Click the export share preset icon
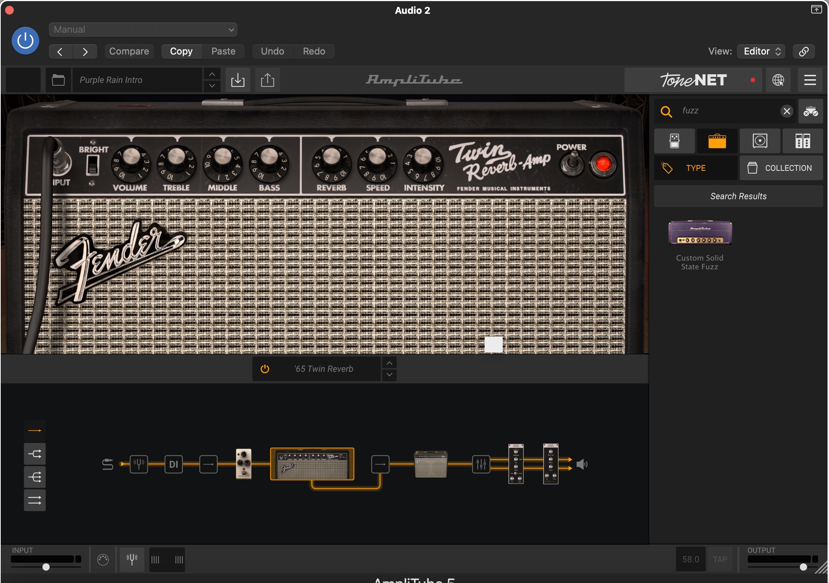The height and width of the screenshot is (583, 829). tap(268, 80)
